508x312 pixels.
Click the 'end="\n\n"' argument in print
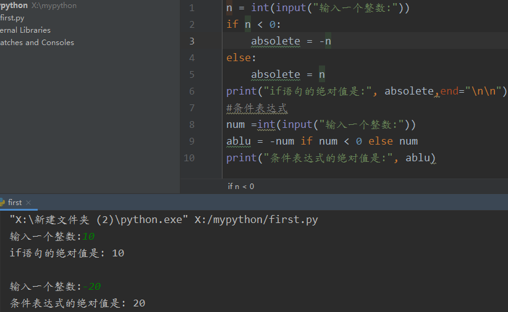471,91
